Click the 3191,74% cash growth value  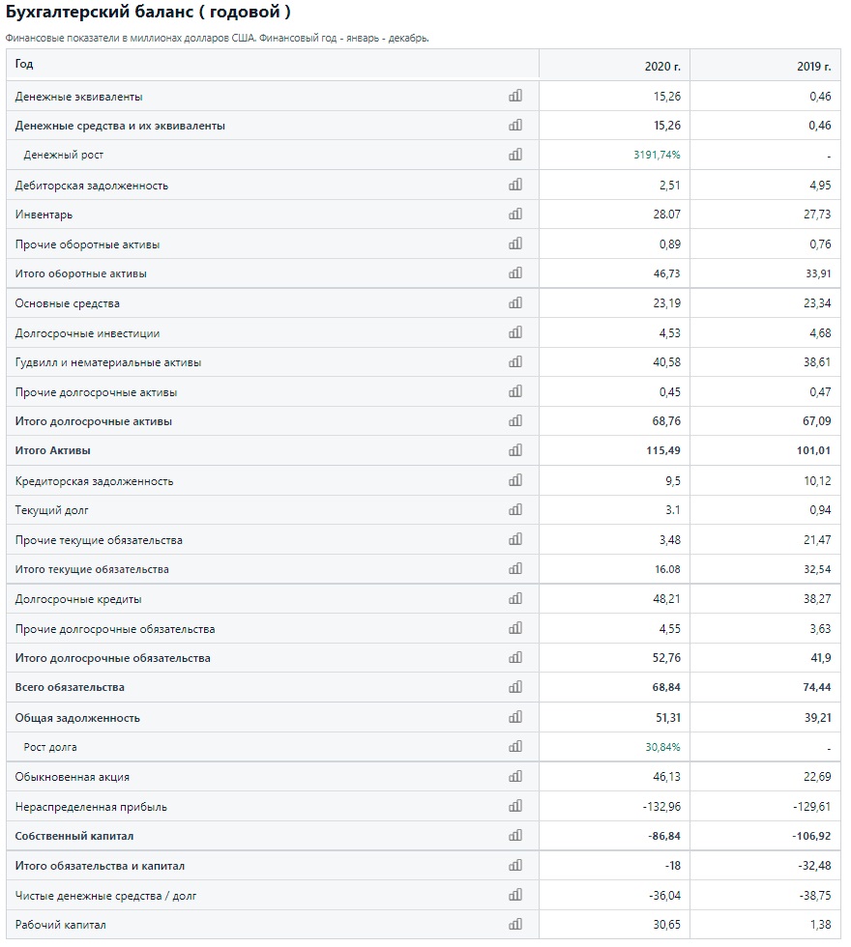(x=657, y=155)
